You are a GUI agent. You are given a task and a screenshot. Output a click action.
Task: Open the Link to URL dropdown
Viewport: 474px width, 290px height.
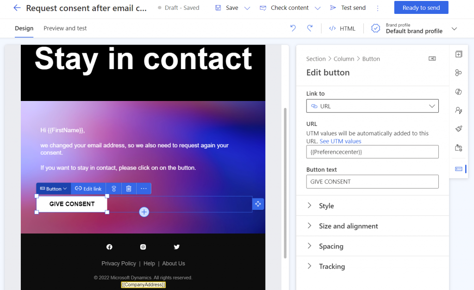coord(372,106)
